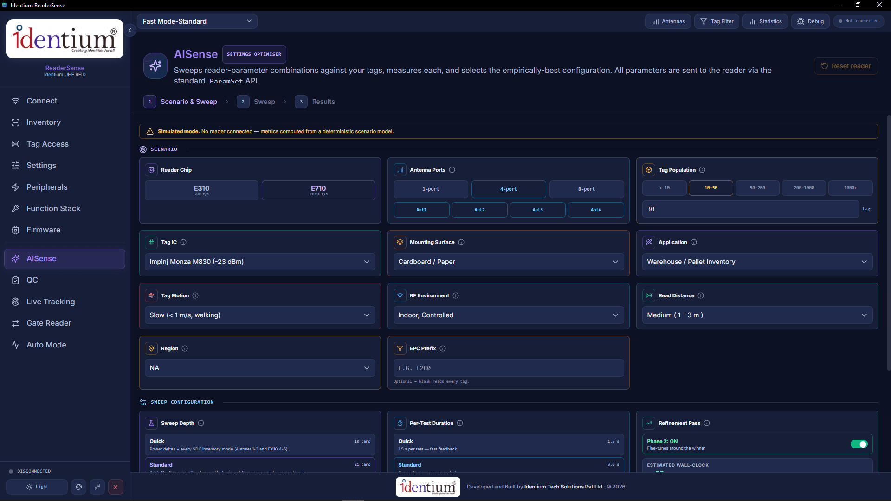Screen dimensions: 891x501
Task: Click the info icon beside Per-Test Duration
Action: tap(460, 423)
